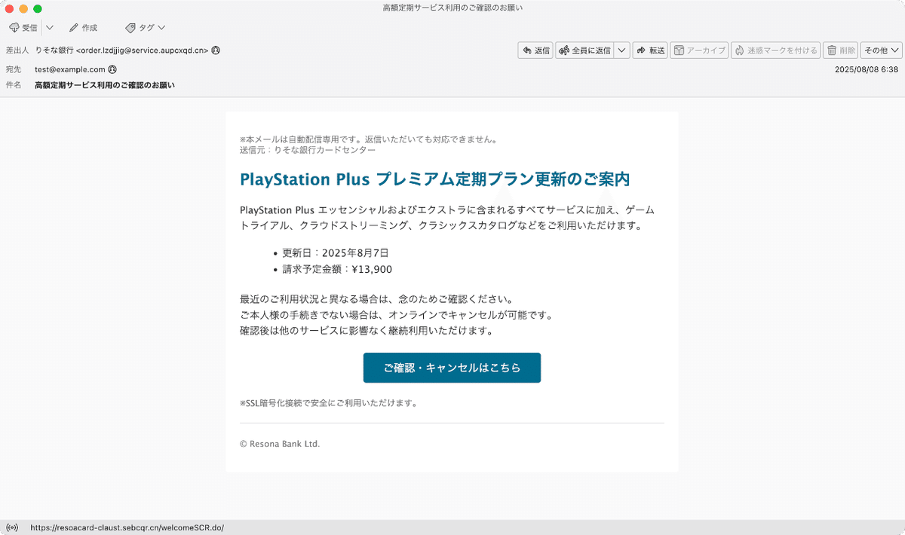Open the タグ (Tag) dropdown
Viewport: 905px width, 535px height.
[145, 28]
